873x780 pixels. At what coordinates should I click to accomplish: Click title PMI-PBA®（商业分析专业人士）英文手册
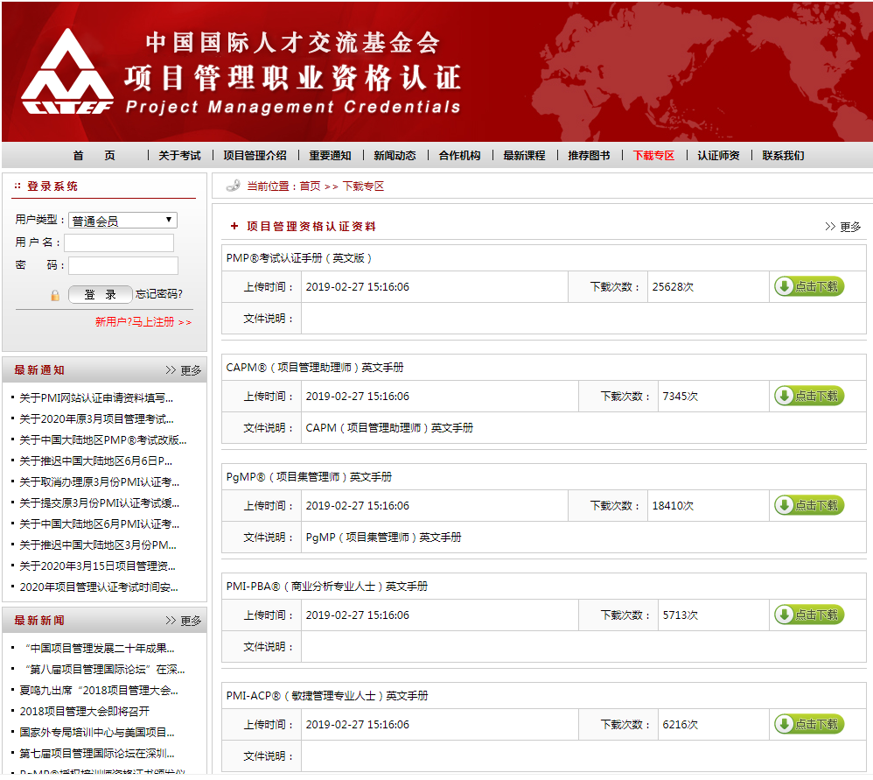coord(327,587)
